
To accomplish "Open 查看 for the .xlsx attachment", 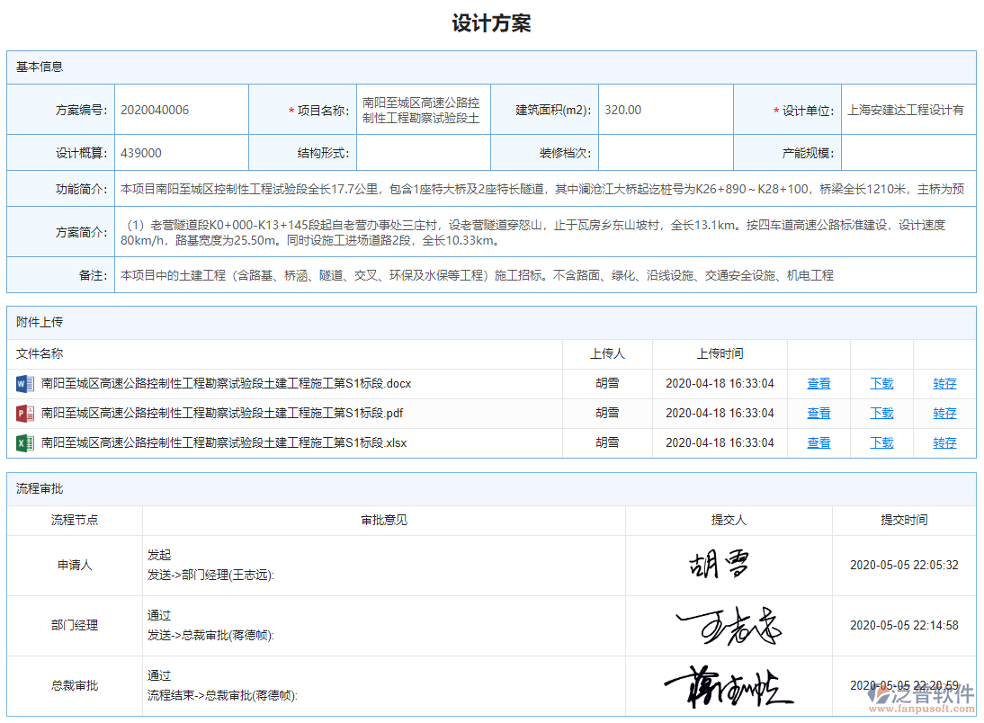I will coord(819,442).
